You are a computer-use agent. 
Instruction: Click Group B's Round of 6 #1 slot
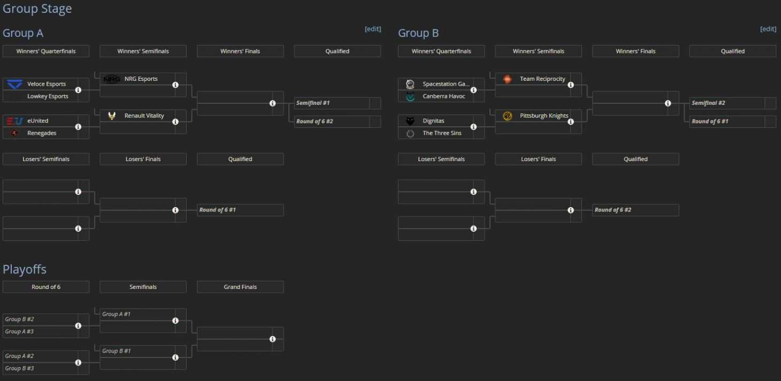pyautogui.click(x=733, y=121)
